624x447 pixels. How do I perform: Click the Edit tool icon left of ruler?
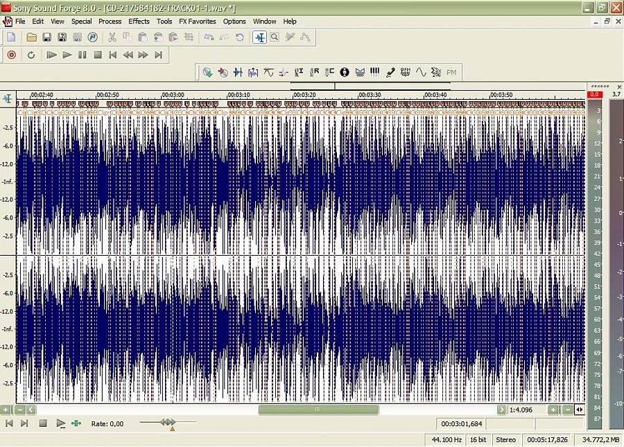8,98
